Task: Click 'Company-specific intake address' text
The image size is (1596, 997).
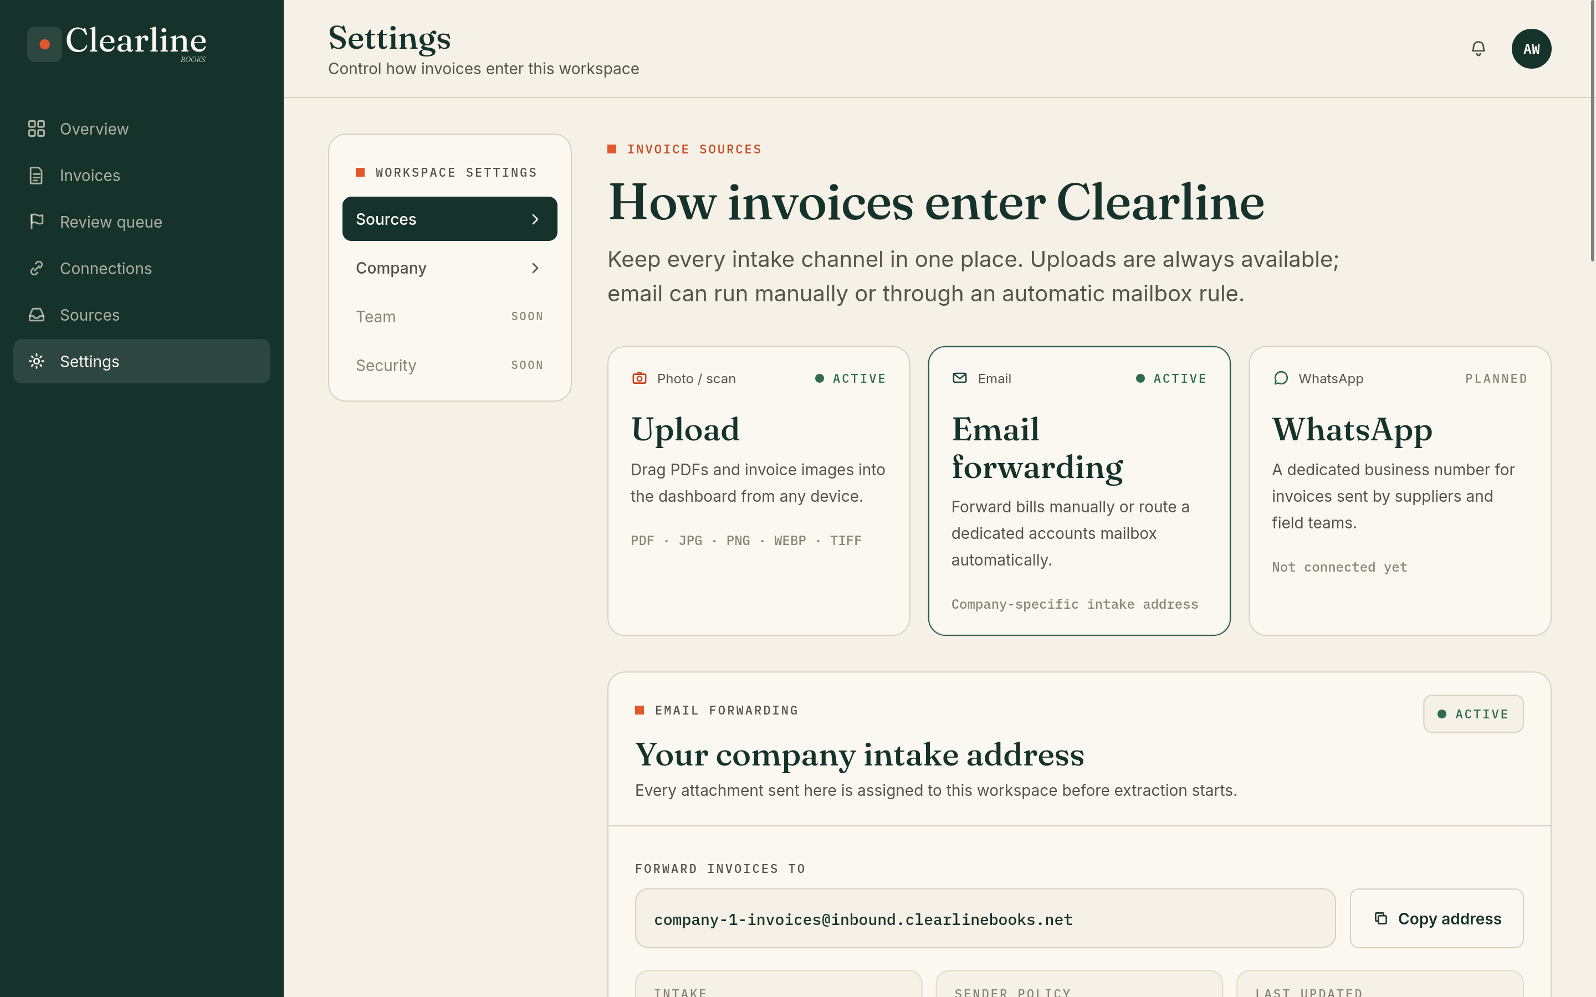Action: pos(1075,604)
